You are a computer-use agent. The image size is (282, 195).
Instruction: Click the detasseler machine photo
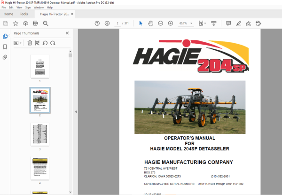(190, 107)
